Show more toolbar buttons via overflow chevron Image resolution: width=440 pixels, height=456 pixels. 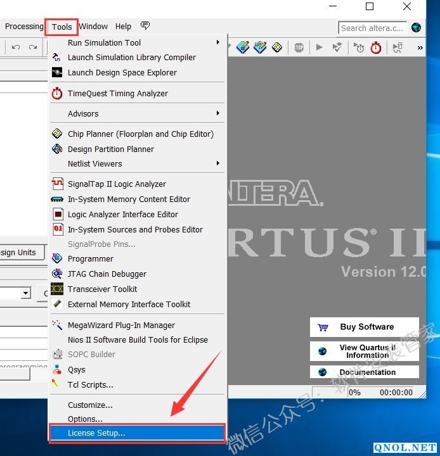pos(420,47)
